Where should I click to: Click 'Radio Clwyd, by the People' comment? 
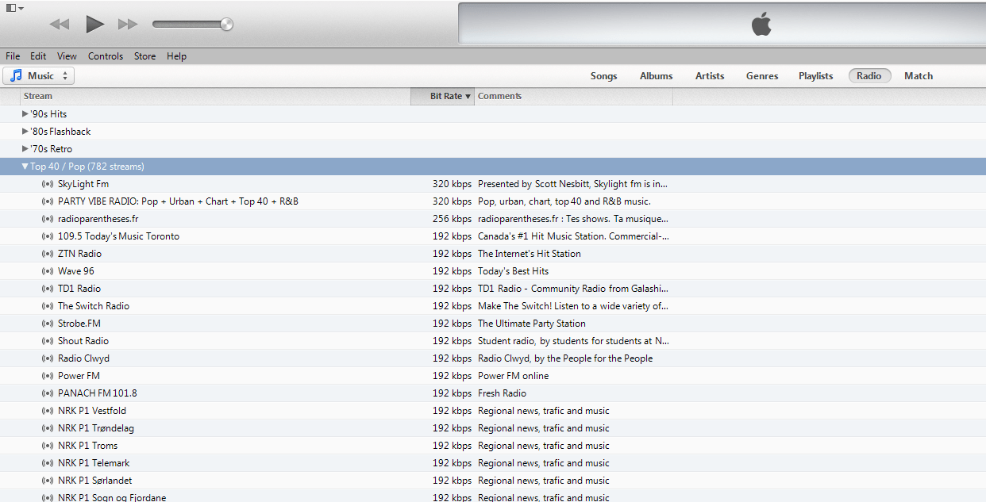click(565, 358)
